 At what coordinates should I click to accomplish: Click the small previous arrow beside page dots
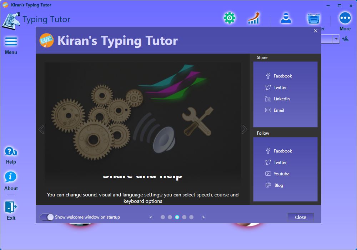click(151, 217)
